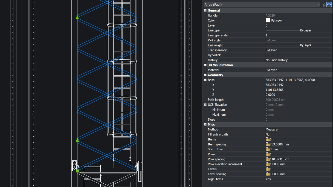Click the Level spacing value 1.0000 mm

pyautogui.click(x=278, y=174)
